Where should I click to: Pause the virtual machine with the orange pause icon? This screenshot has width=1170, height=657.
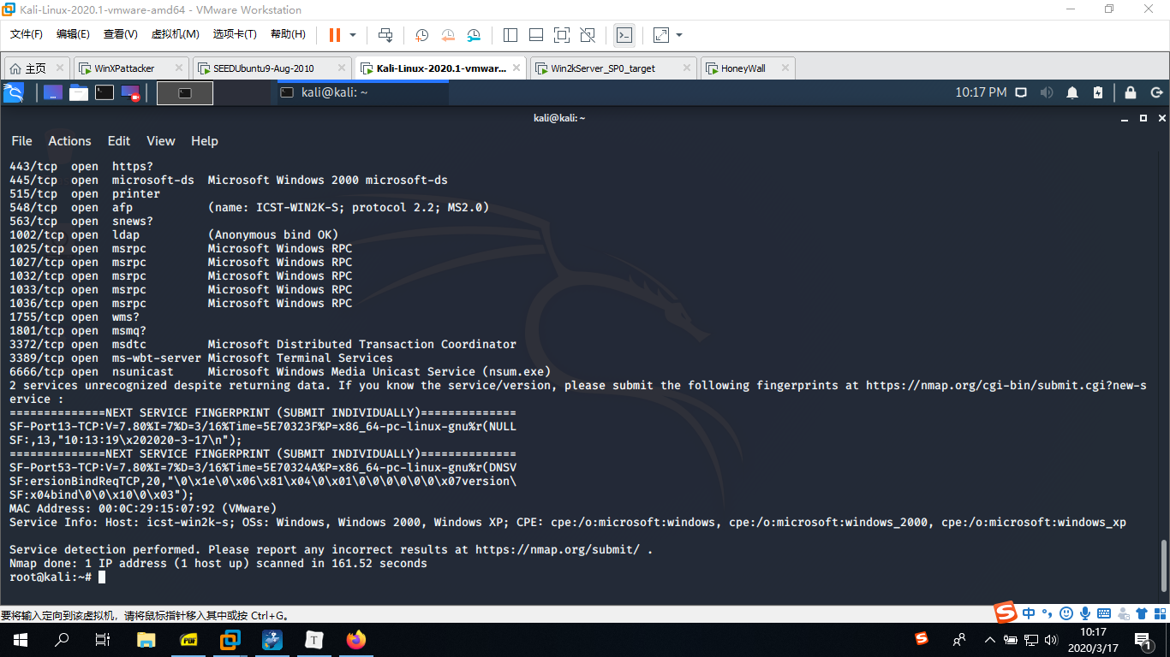click(x=334, y=35)
